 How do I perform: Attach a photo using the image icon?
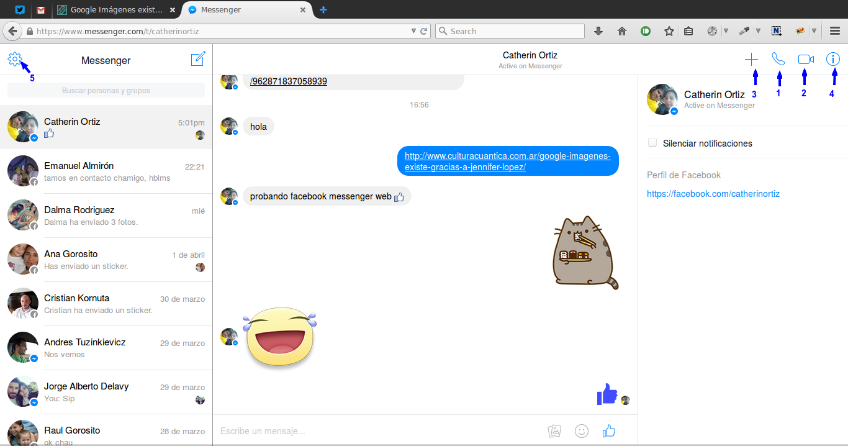coord(554,430)
